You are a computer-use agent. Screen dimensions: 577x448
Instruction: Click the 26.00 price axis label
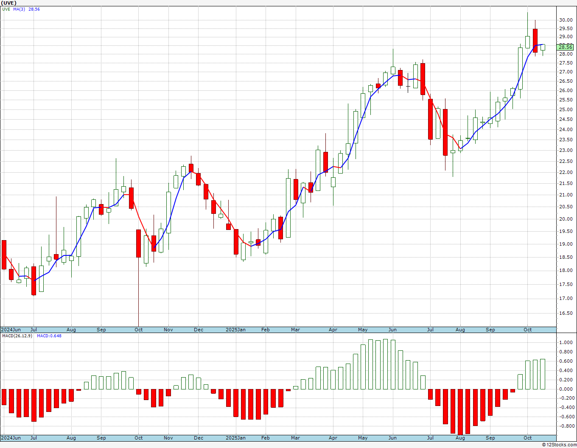click(x=566, y=90)
